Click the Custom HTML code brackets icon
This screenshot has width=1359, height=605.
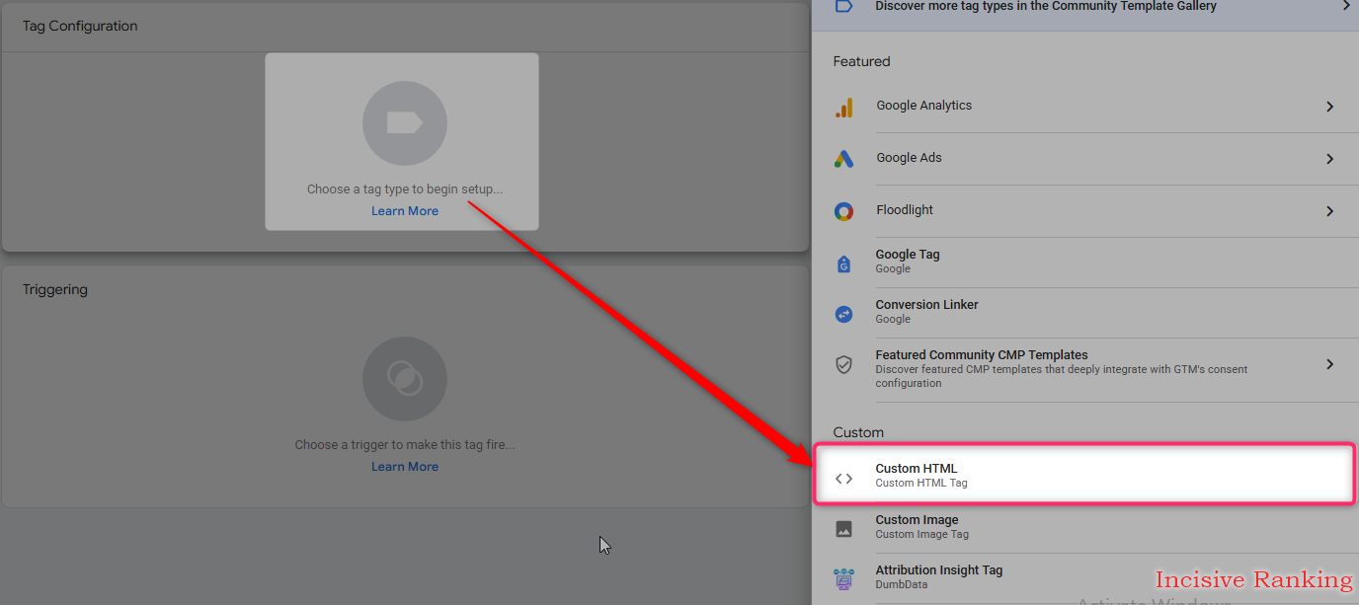(843, 478)
